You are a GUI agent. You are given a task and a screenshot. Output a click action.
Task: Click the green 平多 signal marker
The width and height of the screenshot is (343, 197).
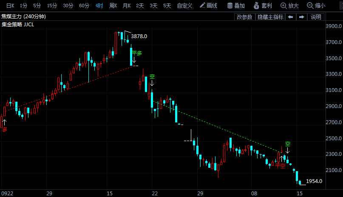[x=137, y=53]
